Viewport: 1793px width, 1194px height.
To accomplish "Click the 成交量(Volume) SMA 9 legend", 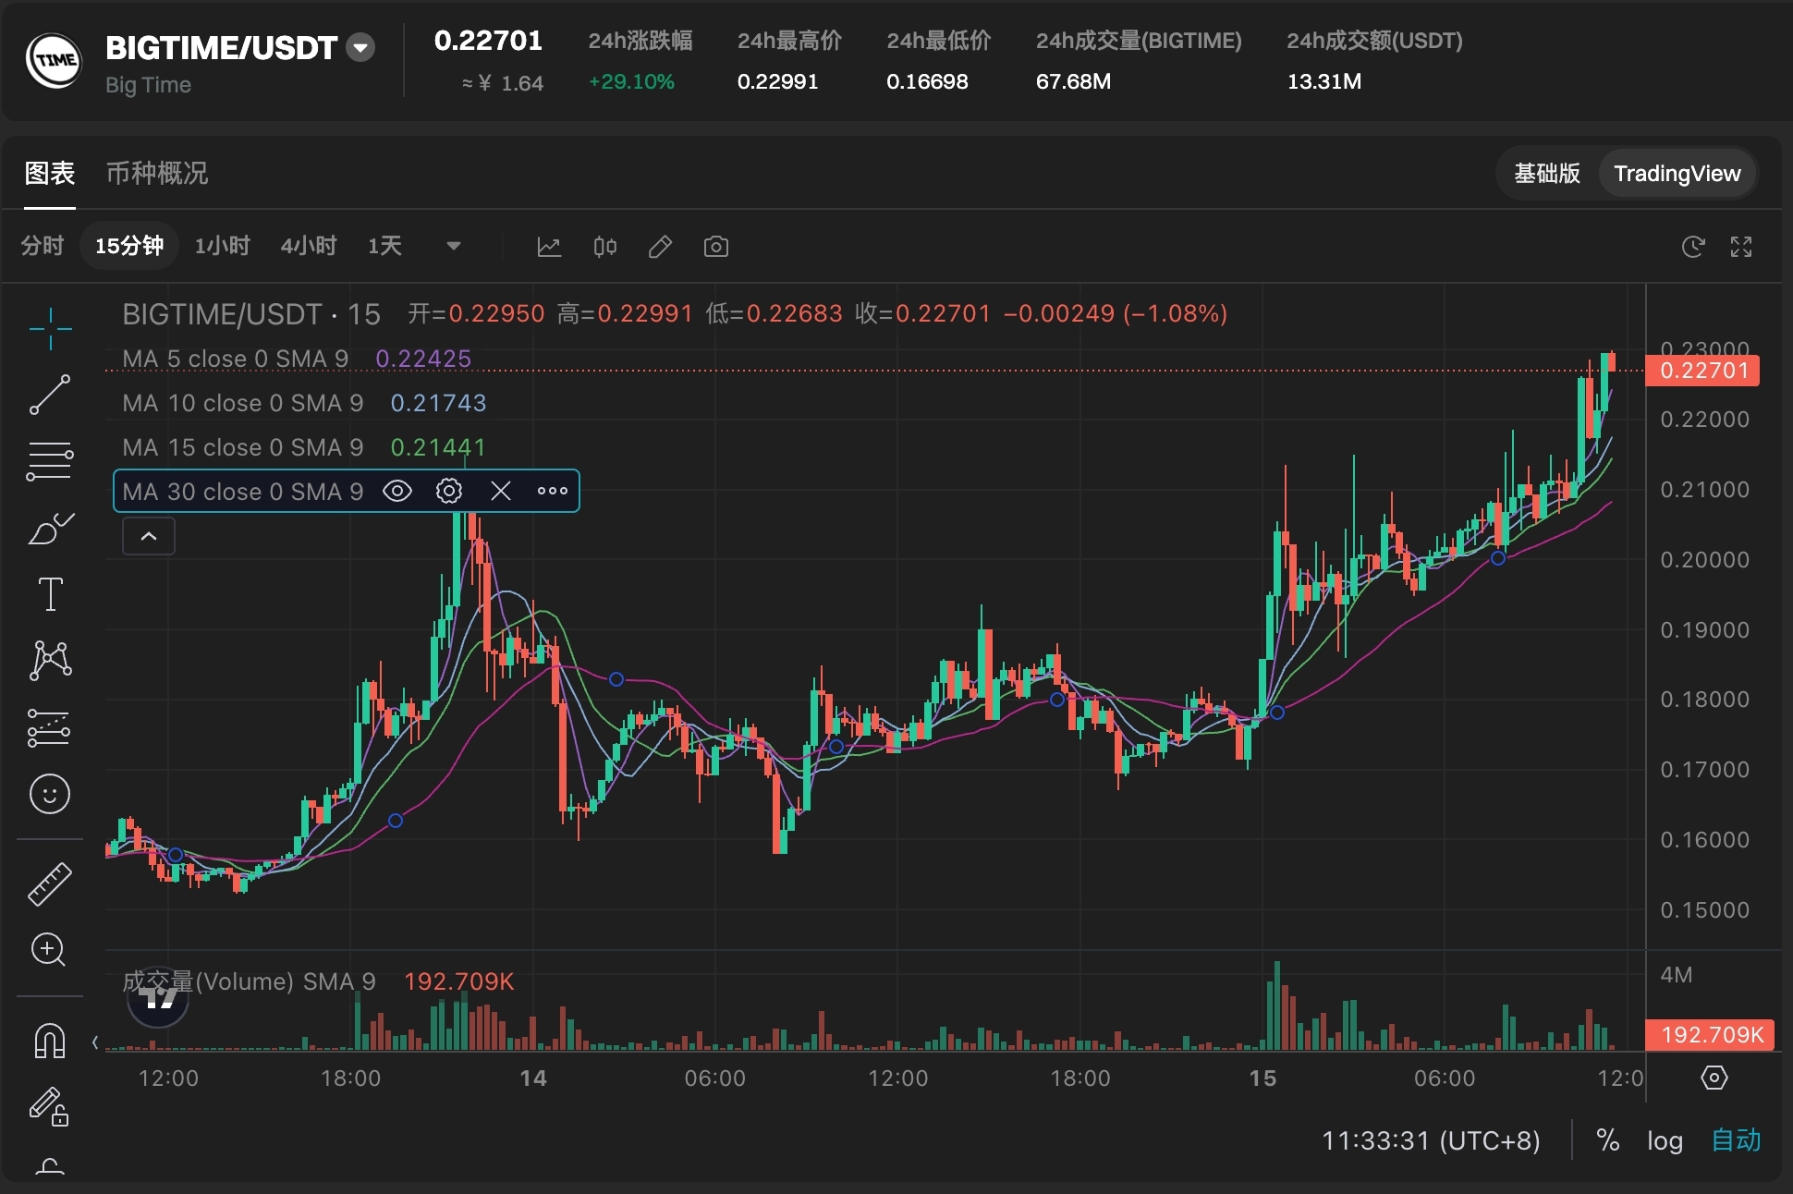I will click(x=250, y=981).
